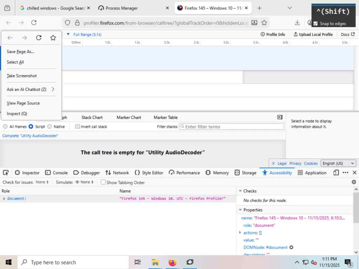
Task: Click the padlock site info icon
Action: tap(77, 23)
